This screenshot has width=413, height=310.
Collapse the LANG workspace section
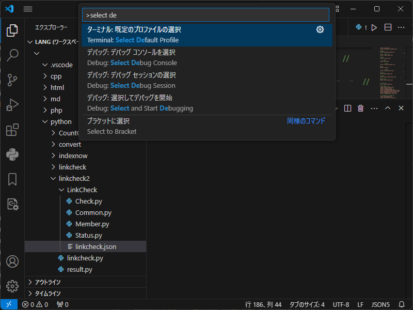(x=30, y=42)
